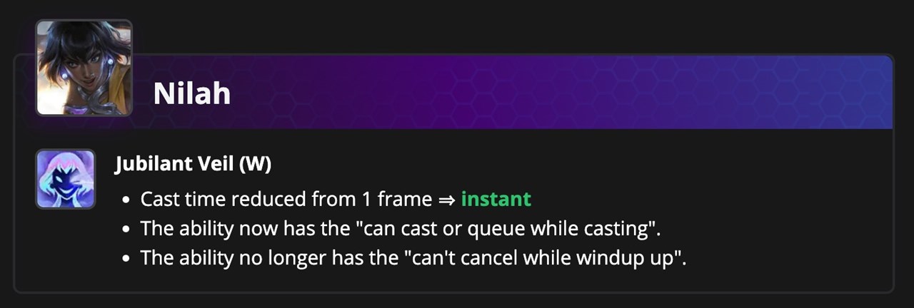Viewport: 914px width, 308px height.
Task: Click the "Nilah" champion name heading
Action: click(191, 94)
